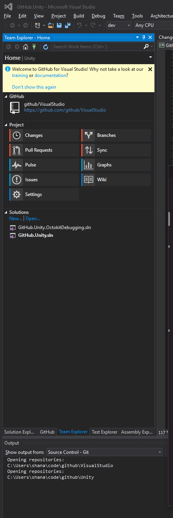Open the Settings gear tile
The width and height of the screenshot is (173, 518).
[44, 194]
